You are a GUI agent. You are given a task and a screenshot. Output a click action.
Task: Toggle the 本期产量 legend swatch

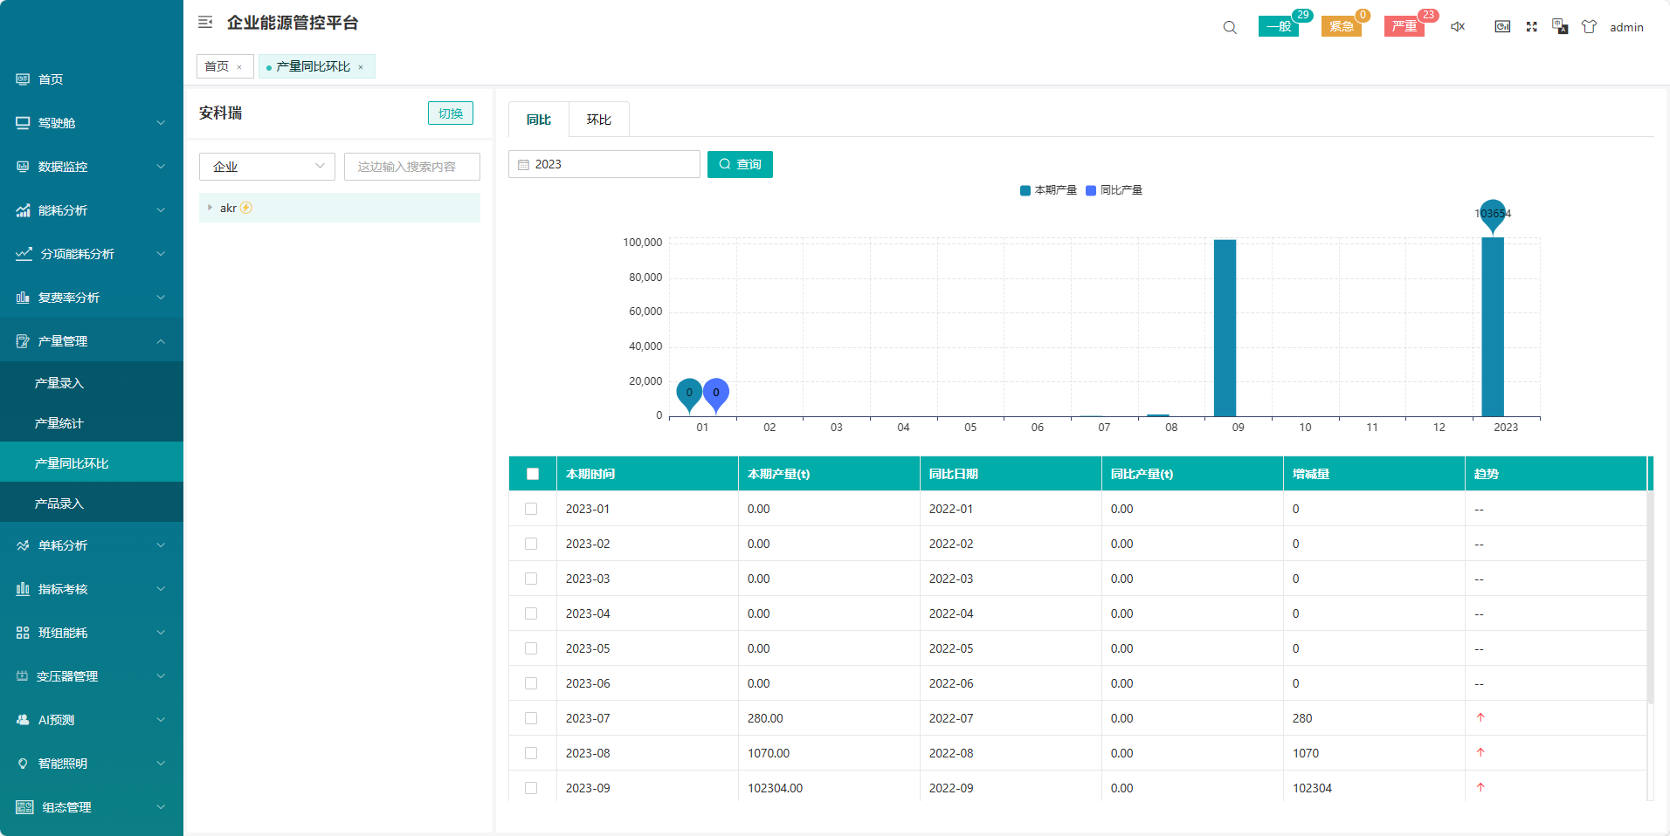1025,190
